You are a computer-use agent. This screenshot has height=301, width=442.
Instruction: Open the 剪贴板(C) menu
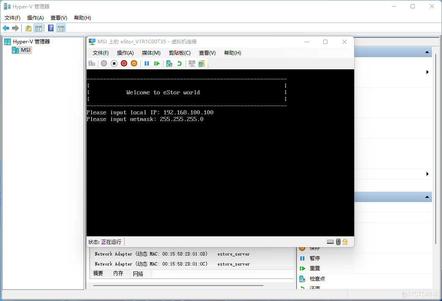coord(179,53)
